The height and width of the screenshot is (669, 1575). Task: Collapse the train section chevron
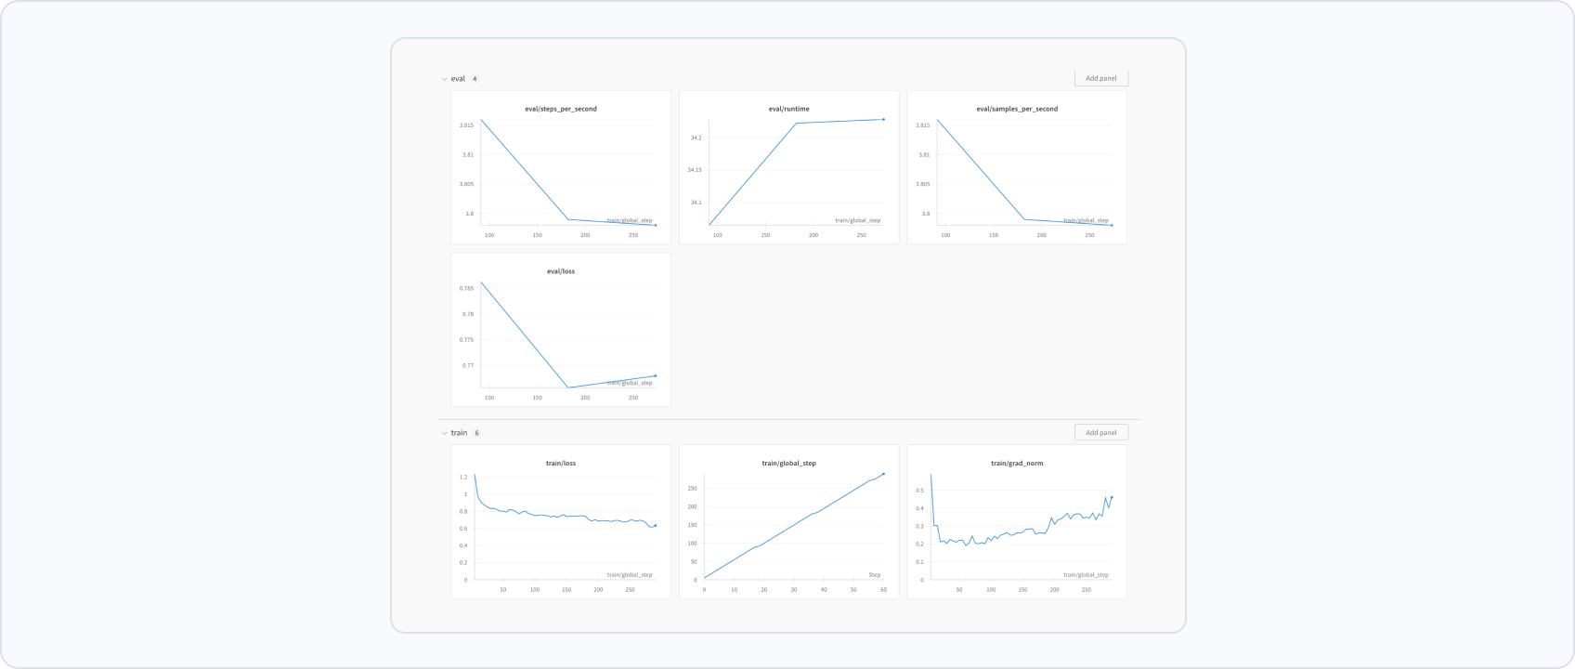(444, 433)
